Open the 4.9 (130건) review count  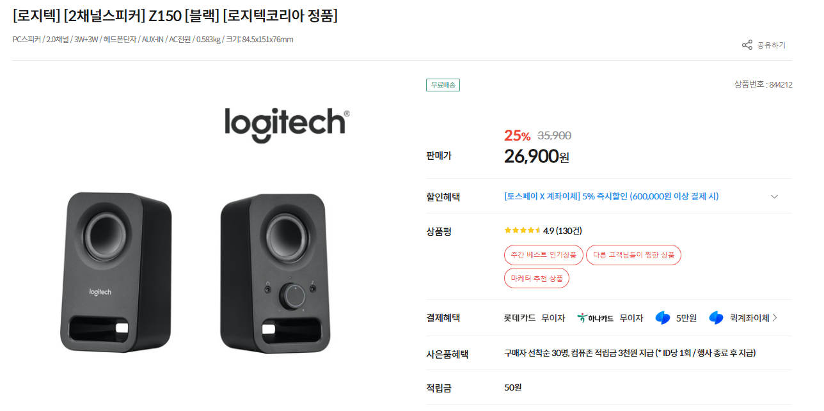click(562, 231)
